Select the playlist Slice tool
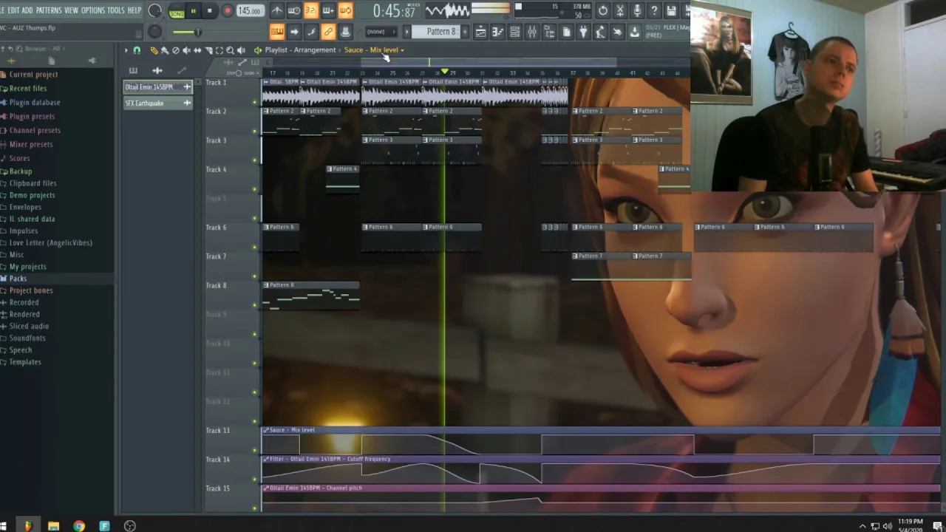946x532 pixels. click(208, 50)
